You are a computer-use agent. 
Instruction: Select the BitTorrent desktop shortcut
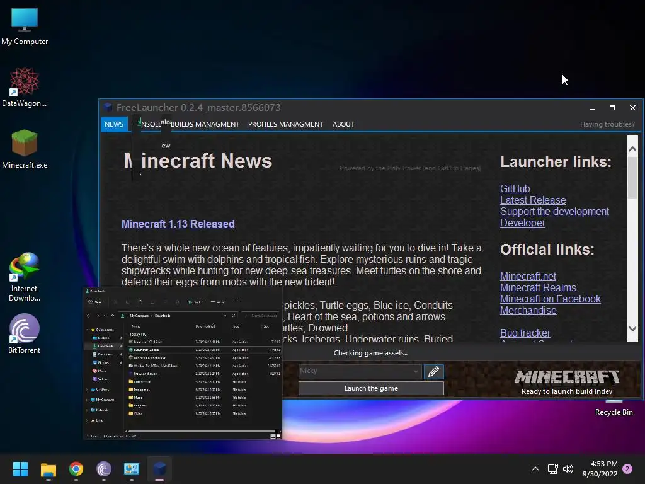click(25, 334)
